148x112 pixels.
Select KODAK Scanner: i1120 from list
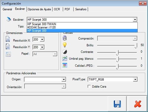coord(82,27)
